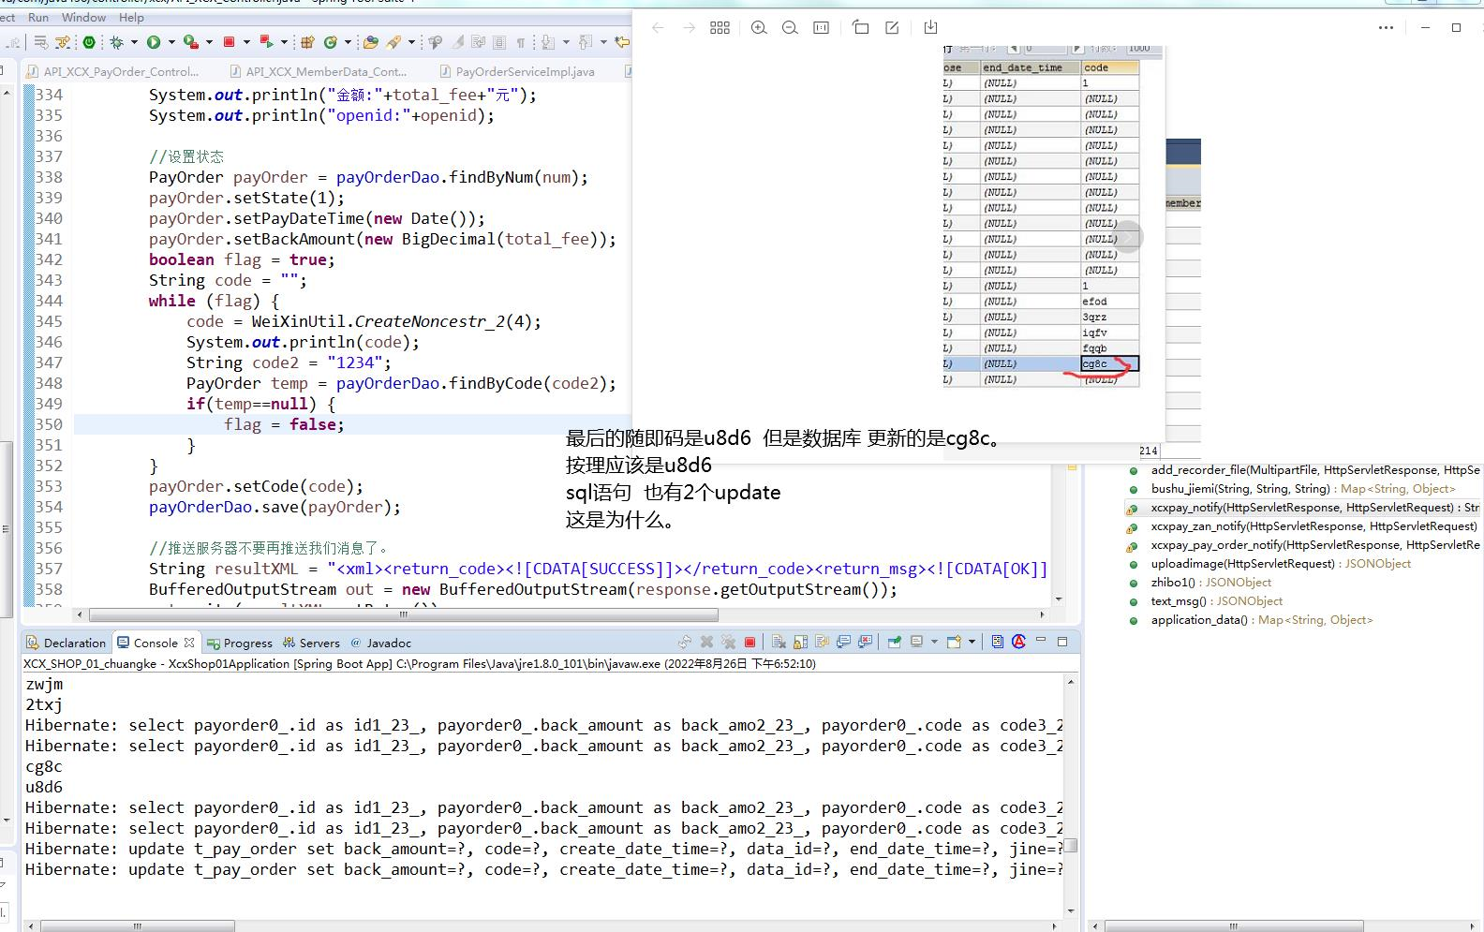This screenshot has width=1484, height=932.
Task: Open the thumbnail grid in image viewer
Action: (x=720, y=28)
